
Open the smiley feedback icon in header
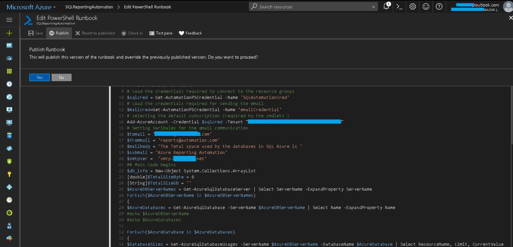click(426, 6)
